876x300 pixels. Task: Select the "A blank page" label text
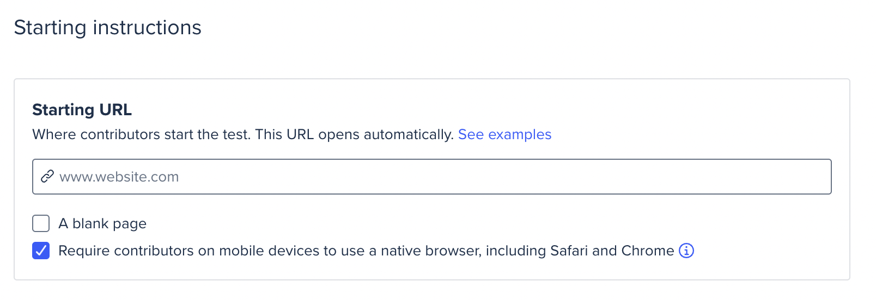(102, 223)
